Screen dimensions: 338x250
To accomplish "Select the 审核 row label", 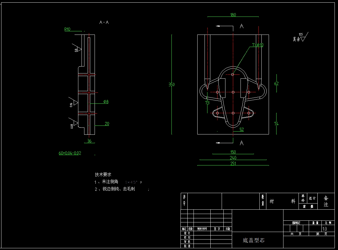I will coord(187,242).
